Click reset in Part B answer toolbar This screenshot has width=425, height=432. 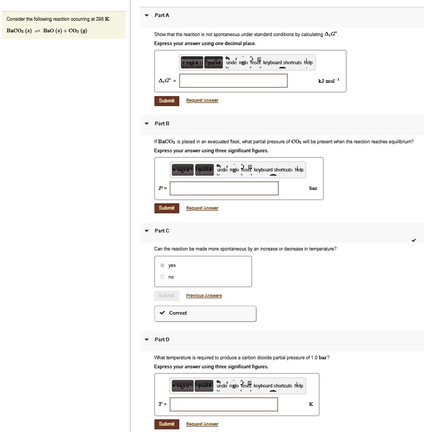click(246, 170)
